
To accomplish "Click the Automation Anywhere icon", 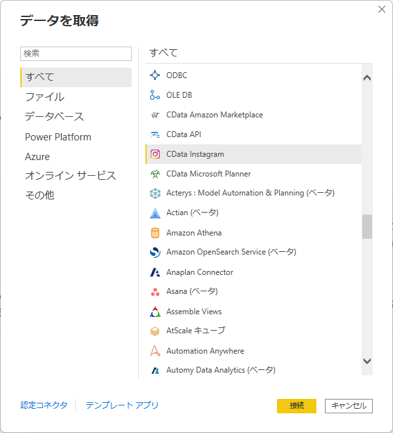I will (155, 351).
